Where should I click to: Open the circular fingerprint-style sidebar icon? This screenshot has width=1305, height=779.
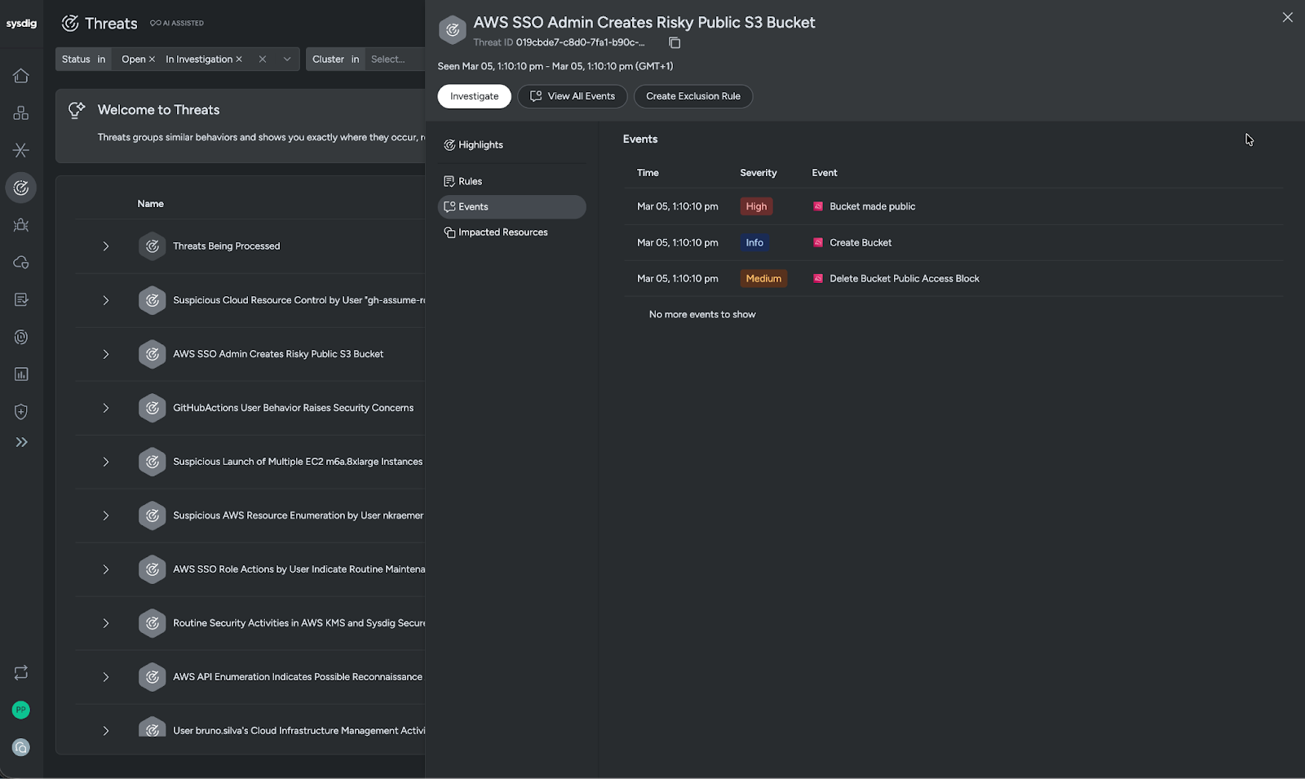point(21,337)
